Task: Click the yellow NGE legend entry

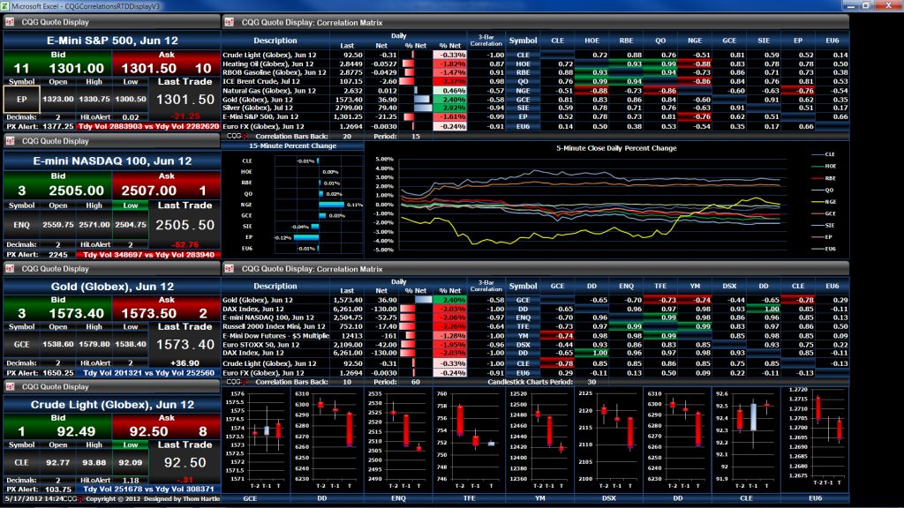Action: pyautogui.click(x=824, y=202)
